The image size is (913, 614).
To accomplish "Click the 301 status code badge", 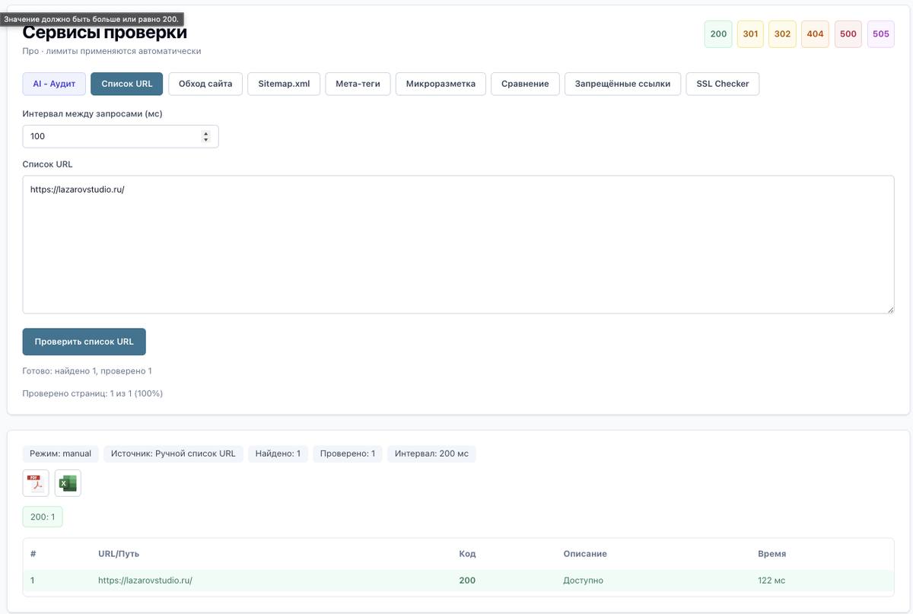I will (x=750, y=34).
